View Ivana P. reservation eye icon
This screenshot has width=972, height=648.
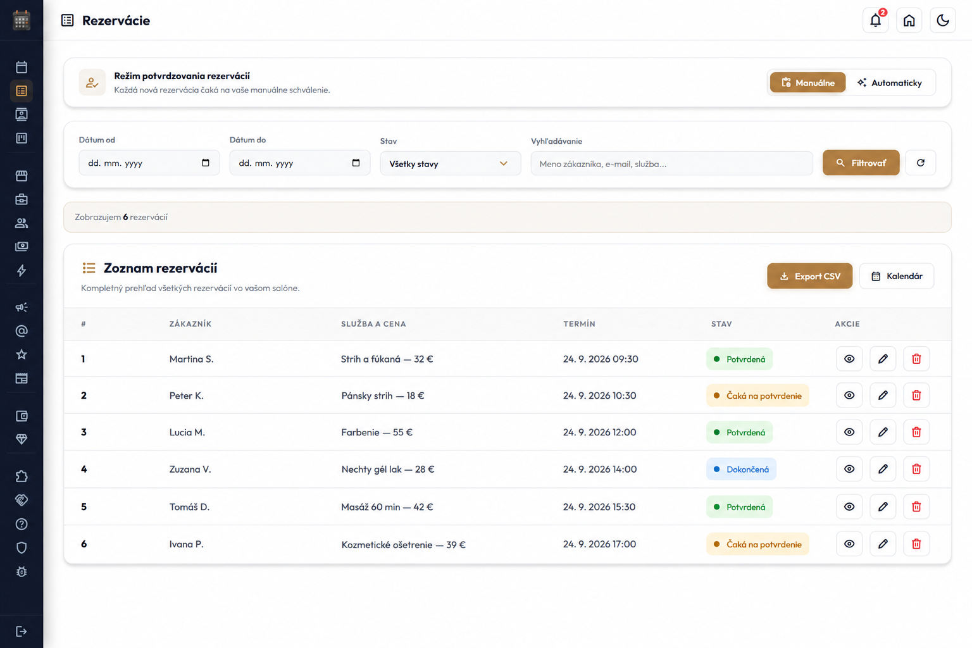(x=849, y=544)
